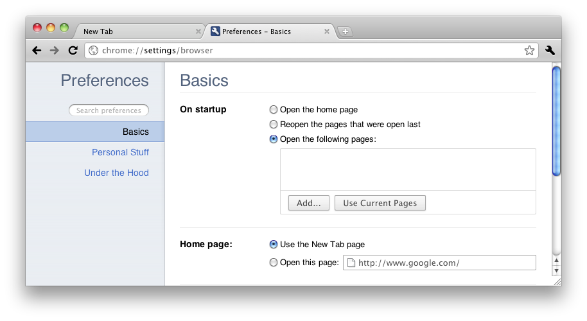587x321 pixels.
Task: Go to Under the Hood settings
Action: tap(116, 173)
